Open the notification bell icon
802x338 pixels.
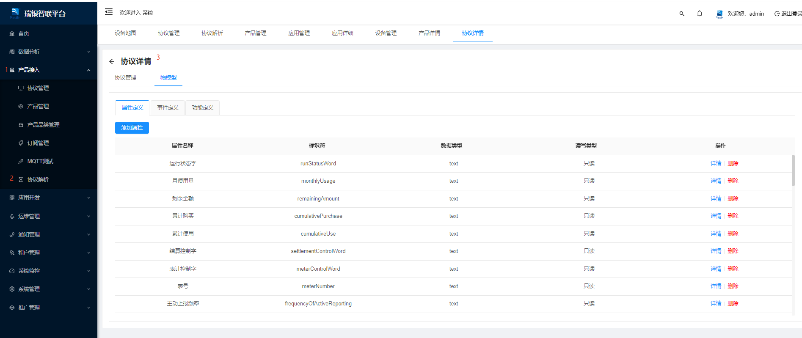tap(700, 14)
